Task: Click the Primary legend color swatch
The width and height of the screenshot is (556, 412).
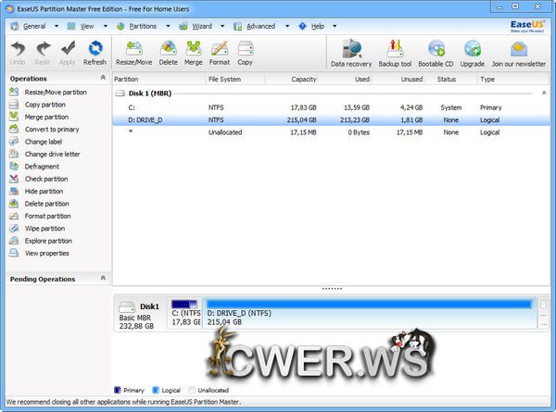Action: [x=118, y=390]
